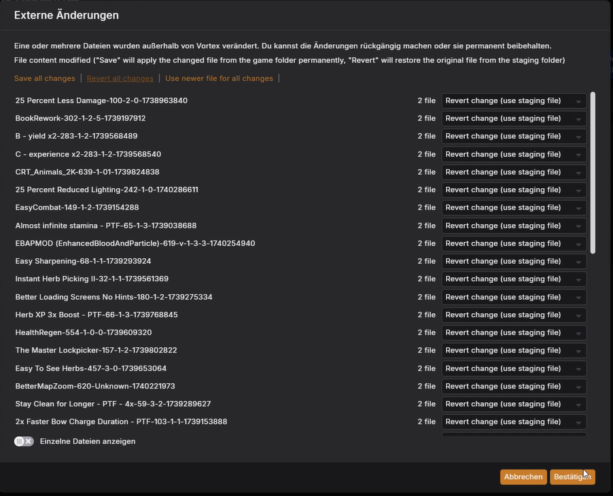
Task: Toggle the Einzelne Dateien anzeigen switch
Action: pyautogui.click(x=24, y=441)
